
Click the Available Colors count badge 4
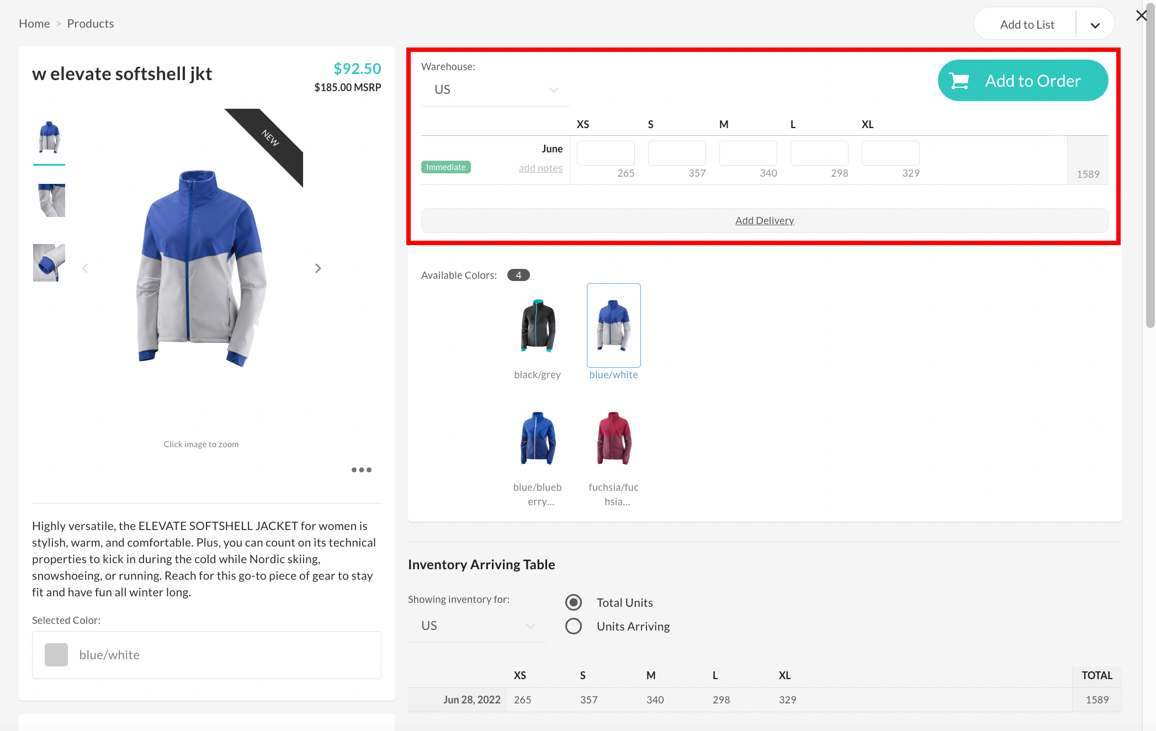518,275
